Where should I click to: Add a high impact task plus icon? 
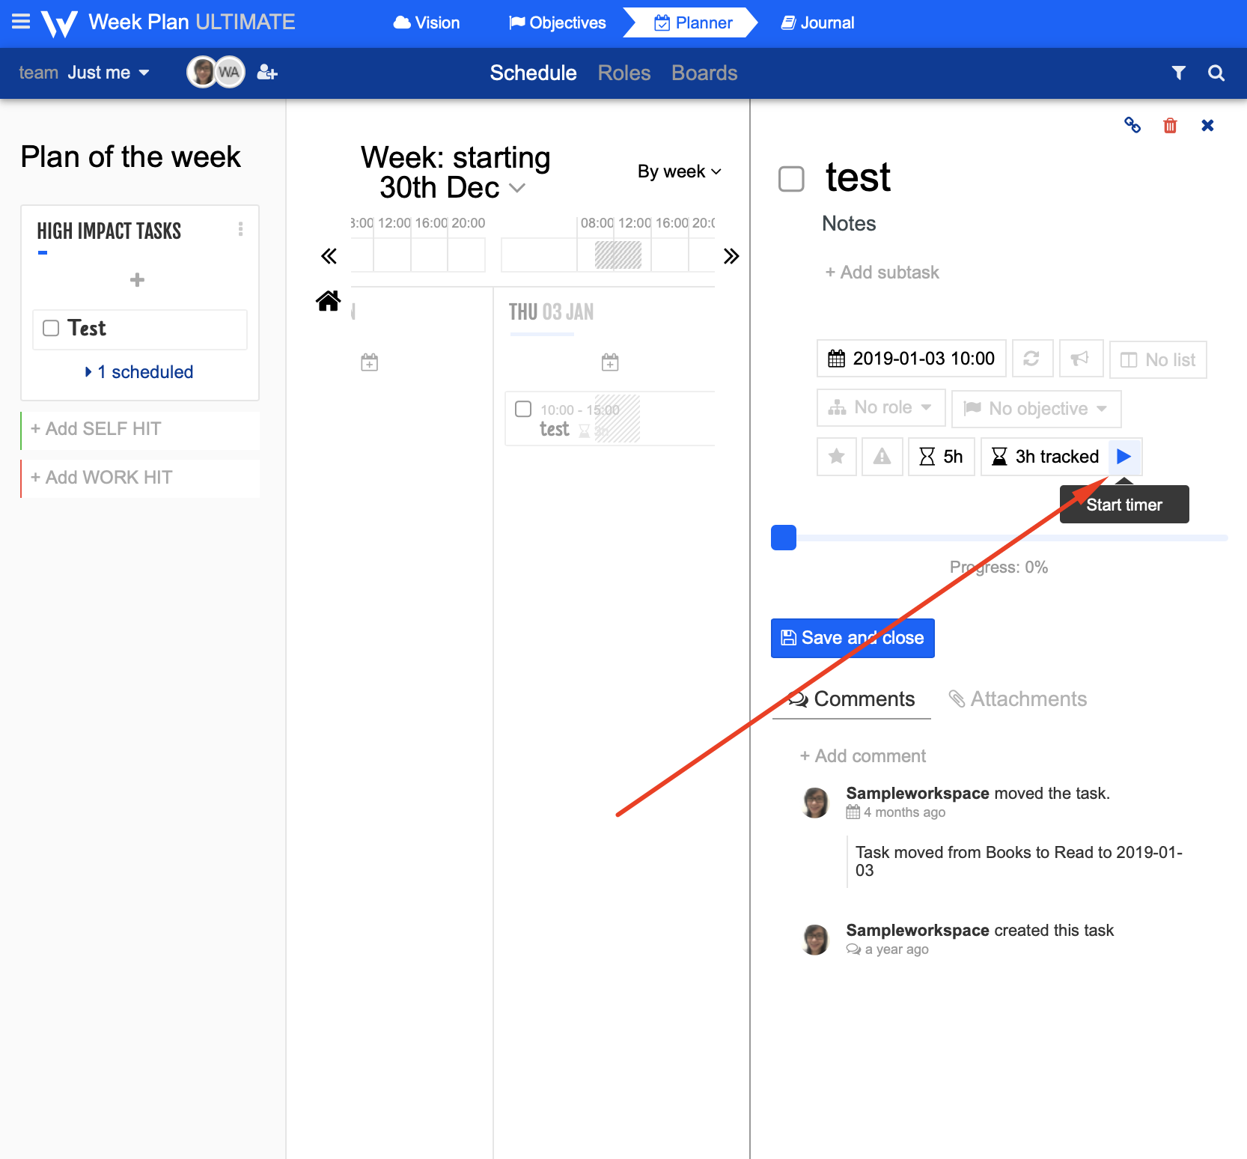tap(137, 280)
